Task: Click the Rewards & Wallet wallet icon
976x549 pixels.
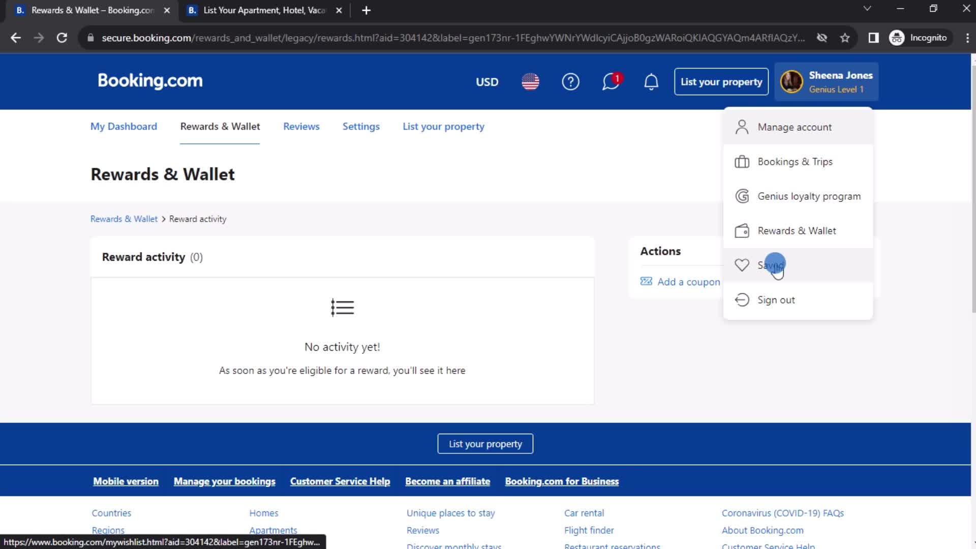Action: [742, 231]
